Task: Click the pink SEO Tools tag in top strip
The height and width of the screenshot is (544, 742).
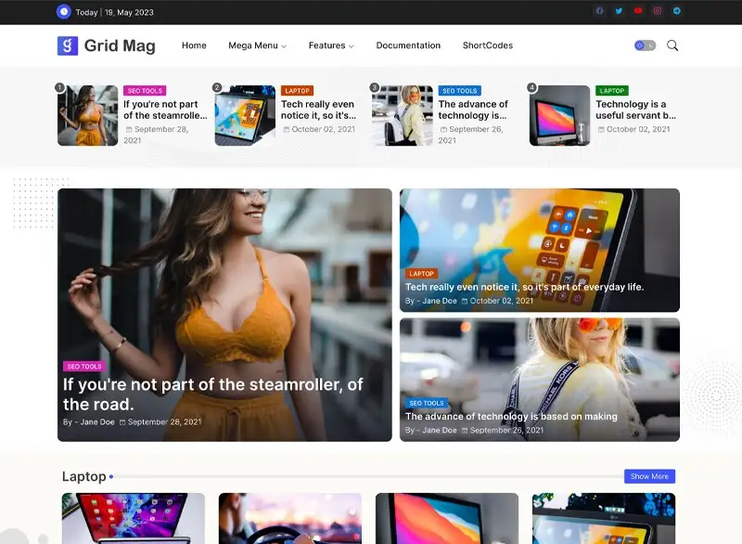Action: (145, 91)
